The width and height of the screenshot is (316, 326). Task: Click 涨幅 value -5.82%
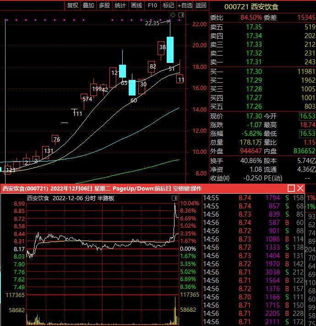click(252, 134)
